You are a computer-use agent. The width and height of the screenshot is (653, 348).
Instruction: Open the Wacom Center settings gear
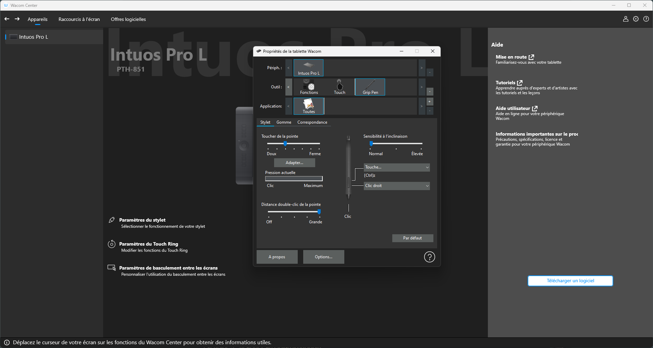[636, 19]
